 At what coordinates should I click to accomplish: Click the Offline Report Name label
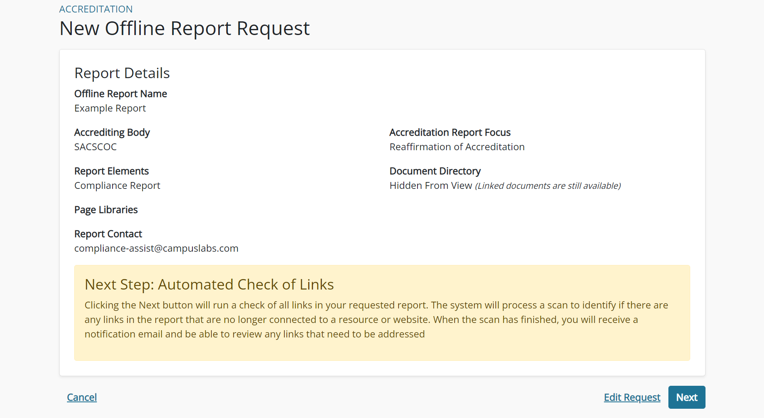tap(121, 94)
